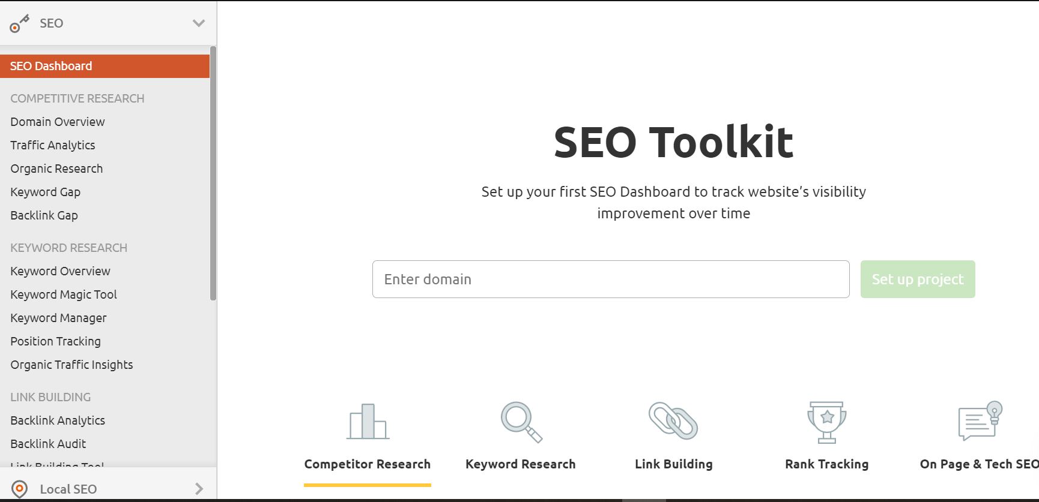
Task: Select the Rank Tracking trophy icon
Action: 827,422
